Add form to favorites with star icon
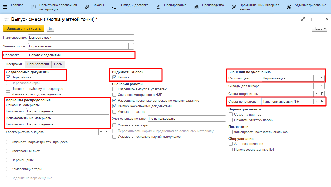Image resolution: width=331 pixels, height=187 pixels. tap(6, 19)
